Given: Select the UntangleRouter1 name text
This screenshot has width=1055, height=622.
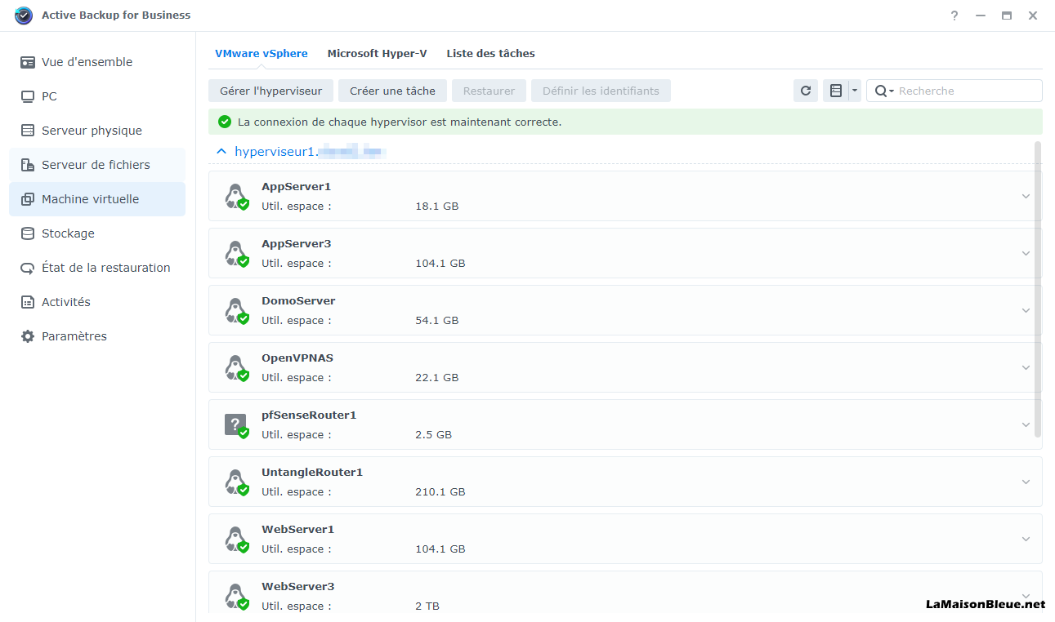Looking at the screenshot, I should (312, 472).
